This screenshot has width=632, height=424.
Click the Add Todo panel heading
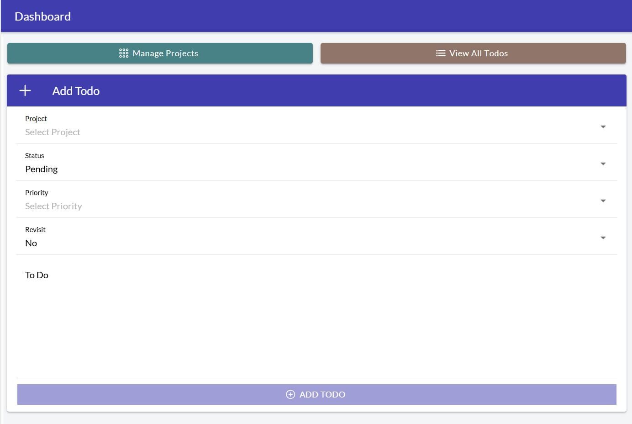coord(76,91)
